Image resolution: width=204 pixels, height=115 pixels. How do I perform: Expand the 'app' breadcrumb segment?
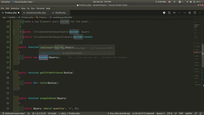4,17
